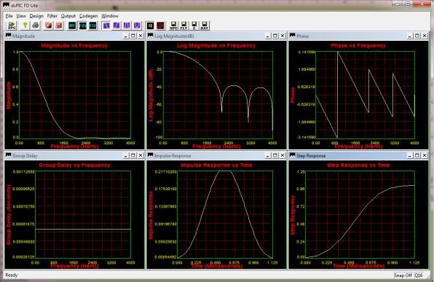Click the 'Log Magnitude (dB)' vertical axis label
The height and width of the screenshot is (282, 434).
[x=151, y=95]
